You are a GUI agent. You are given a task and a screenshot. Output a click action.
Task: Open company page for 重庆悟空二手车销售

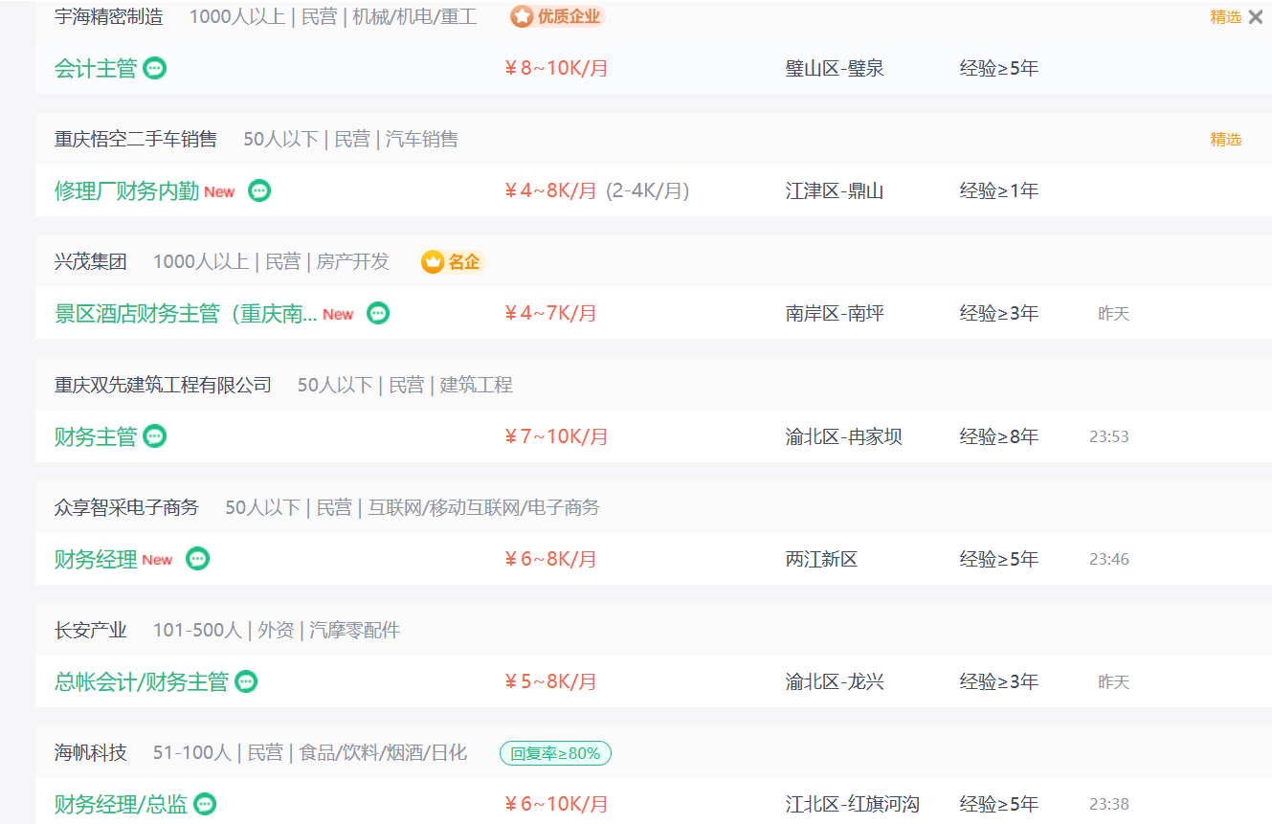coord(136,139)
